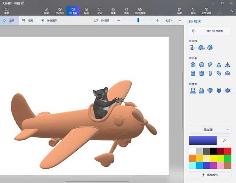Viewport: 236px width, 183px height.
Task: Open the Stickers tab
Action: click(86, 10)
